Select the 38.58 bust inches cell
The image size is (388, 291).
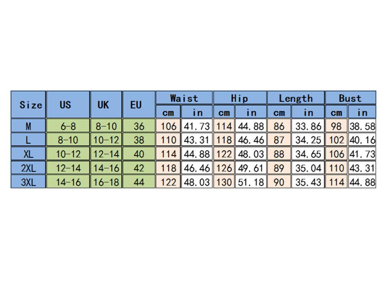362,126
